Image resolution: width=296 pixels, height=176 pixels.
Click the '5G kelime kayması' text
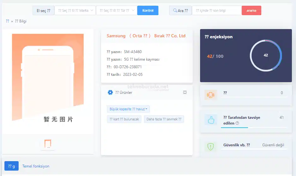pyautogui.click(x=142, y=59)
